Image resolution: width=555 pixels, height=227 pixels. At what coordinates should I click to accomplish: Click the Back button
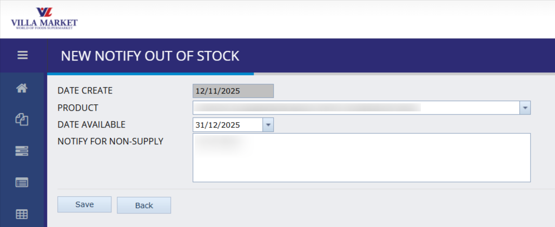point(144,205)
